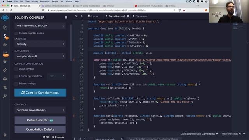Open the Solidity compiler sidebar icon
Viewport: 249px width, 140px height.
[x=5, y=37]
